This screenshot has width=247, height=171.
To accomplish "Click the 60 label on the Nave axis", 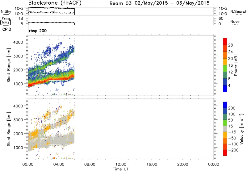I will point(221,19).
